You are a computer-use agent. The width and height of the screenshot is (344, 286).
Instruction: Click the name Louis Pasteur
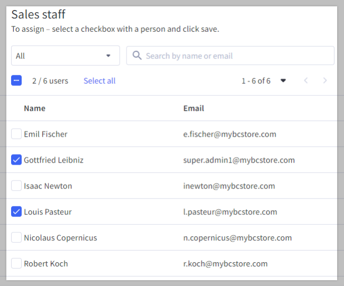pos(48,212)
